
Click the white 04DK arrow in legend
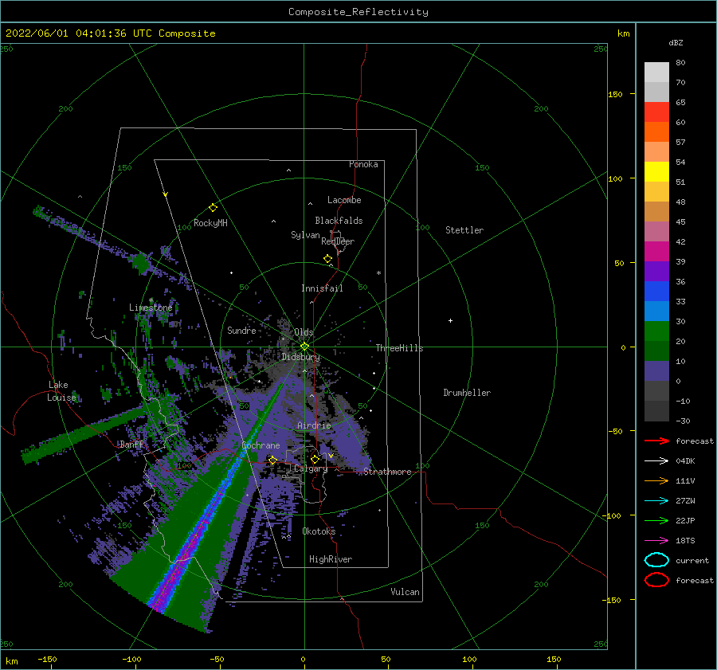click(x=656, y=460)
